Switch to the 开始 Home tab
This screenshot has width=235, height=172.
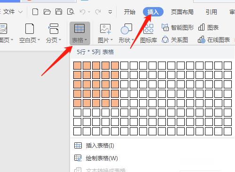click(129, 12)
